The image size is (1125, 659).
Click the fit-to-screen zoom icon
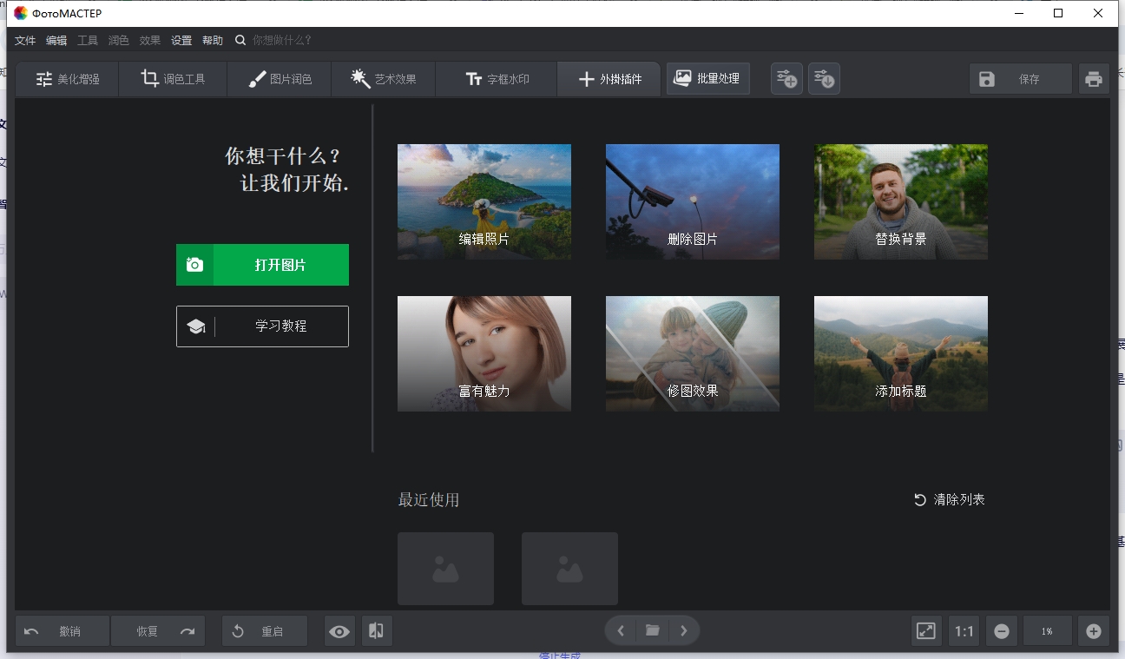coord(925,630)
